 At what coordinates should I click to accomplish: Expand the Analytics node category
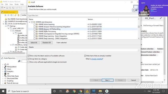[3, 71]
